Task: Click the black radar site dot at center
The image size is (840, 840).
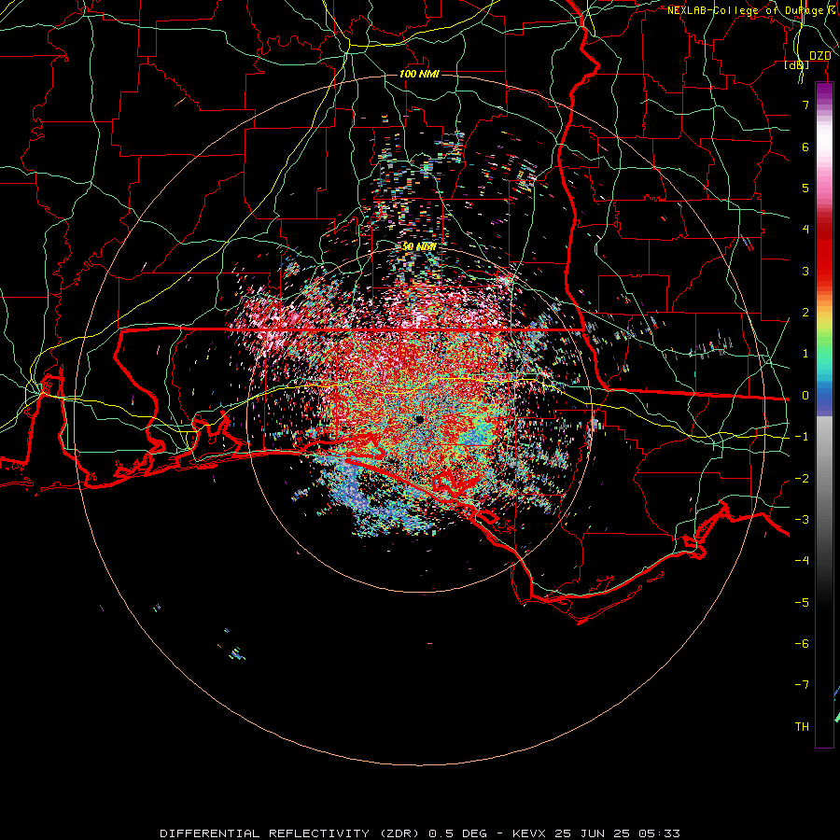Action: click(419, 419)
